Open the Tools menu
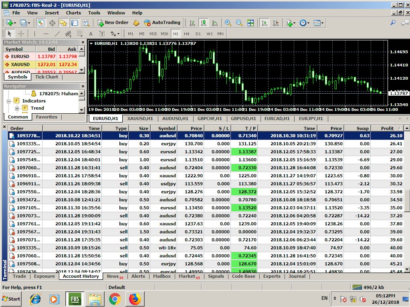Image resolution: width=410 pixels, height=307 pixels. pos(94,13)
